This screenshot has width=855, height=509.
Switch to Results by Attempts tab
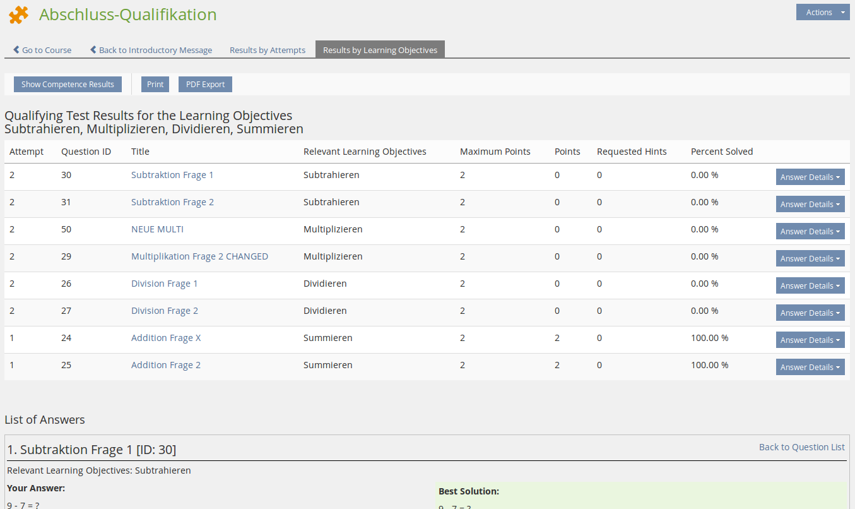point(267,50)
